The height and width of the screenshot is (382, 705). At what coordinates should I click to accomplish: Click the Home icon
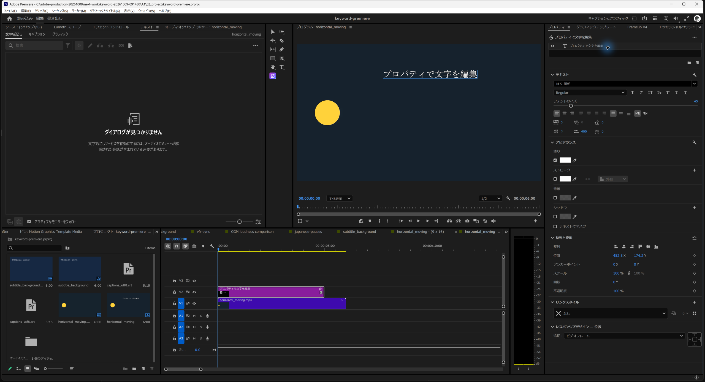pos(10,18)
